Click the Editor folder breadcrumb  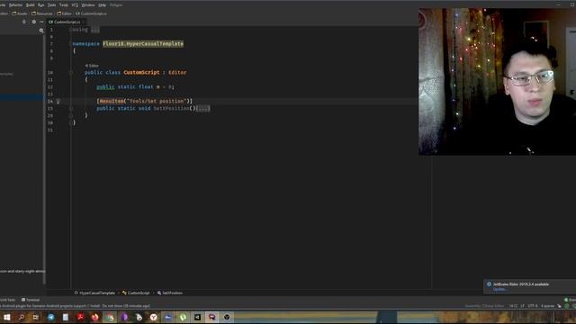point(64,13)
